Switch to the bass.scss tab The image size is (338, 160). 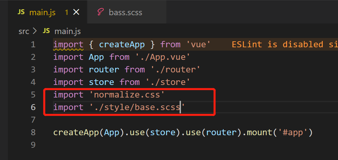[125, 13]
